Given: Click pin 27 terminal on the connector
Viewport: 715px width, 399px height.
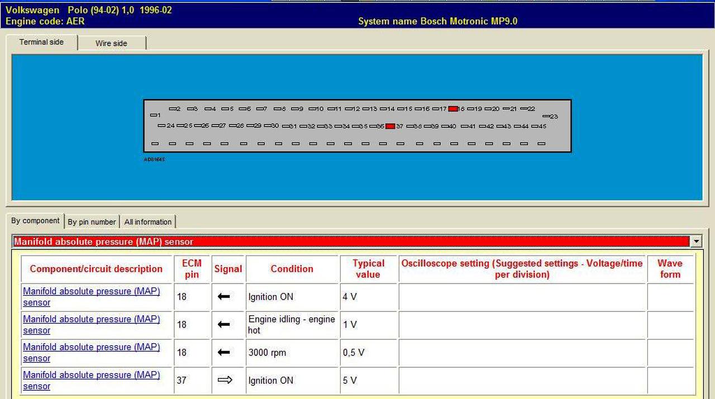Looking at the screenshot, I should pos(215,126).
